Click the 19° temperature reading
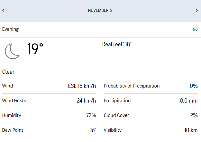Screen dimensions: 201x142 [x=35, y=49]
